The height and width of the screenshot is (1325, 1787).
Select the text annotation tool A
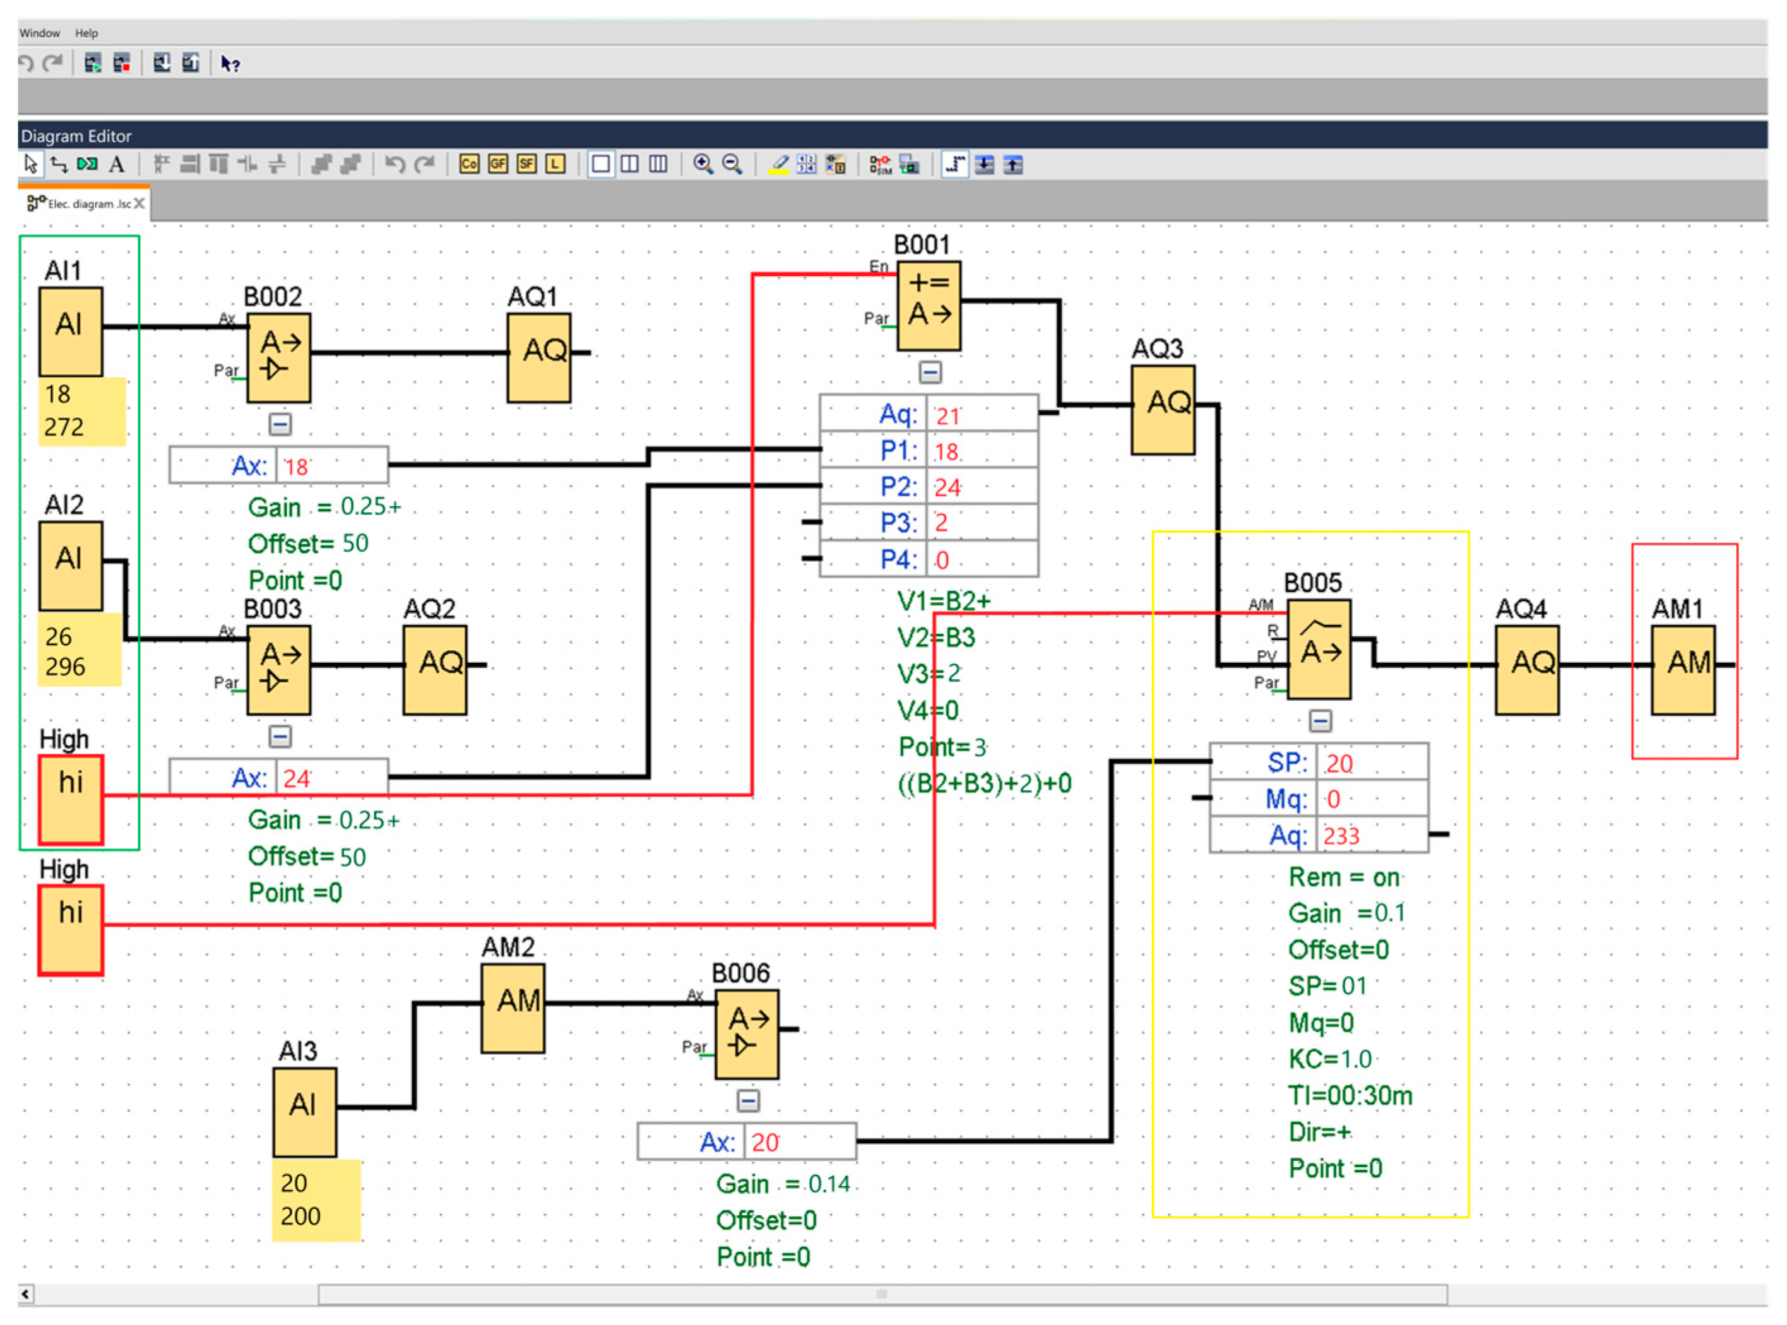click(x=117, y=164)
